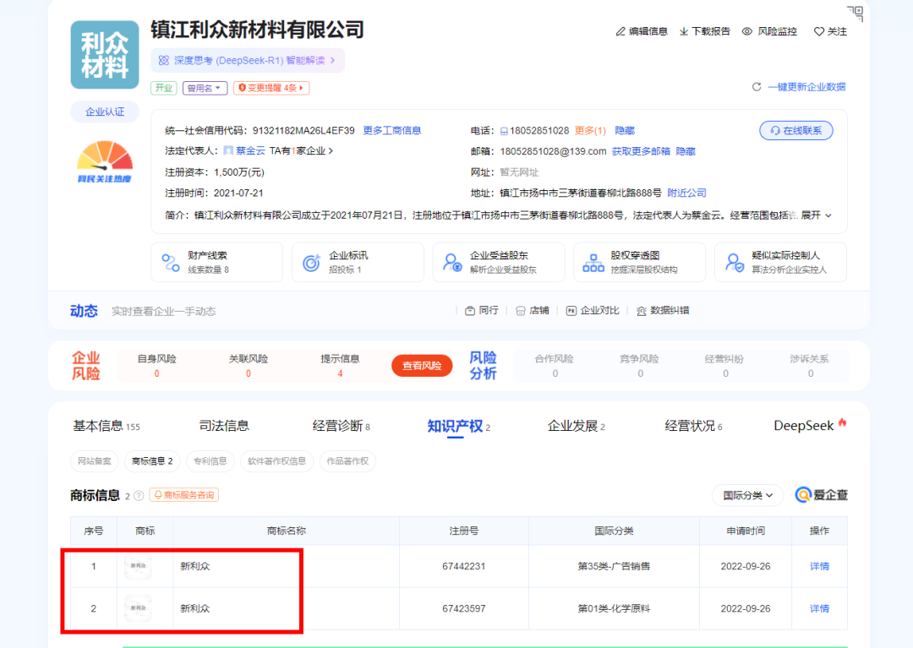Viewport: 913px width, 648px height.
Task: Open 详情 link for trademark 67442231
Action: click(819, 566)
